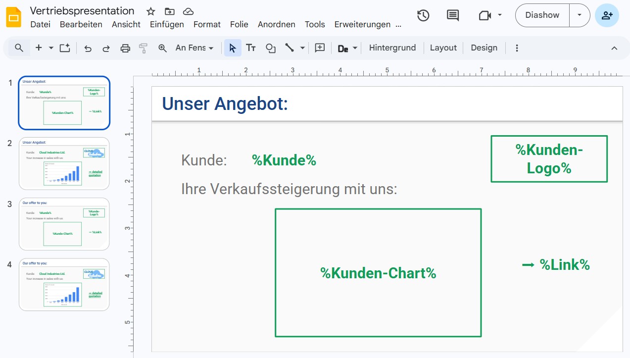Screen dimensions: 630x358
Task: Open the Diashow options dropdown arrow
Action: point(579,15)
